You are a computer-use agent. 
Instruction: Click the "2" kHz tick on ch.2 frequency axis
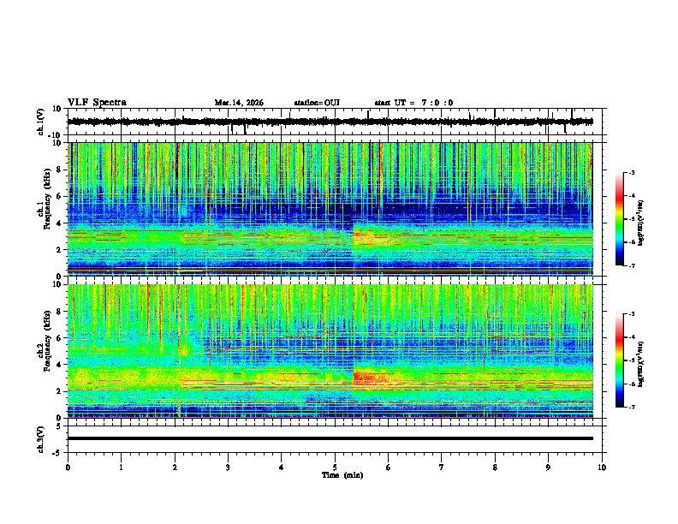59,391
